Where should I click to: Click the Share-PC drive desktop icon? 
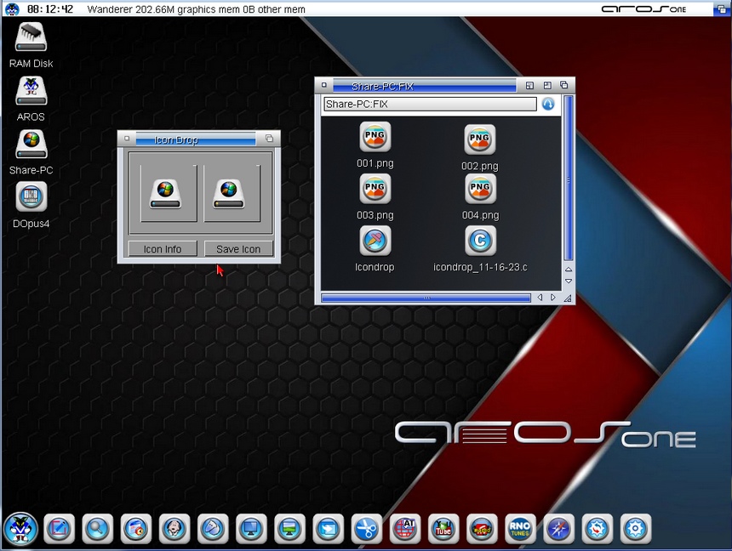[31, 145]
